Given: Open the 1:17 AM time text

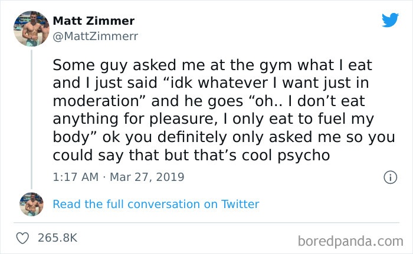Looking at the screenshot, I should coord(74,177).
